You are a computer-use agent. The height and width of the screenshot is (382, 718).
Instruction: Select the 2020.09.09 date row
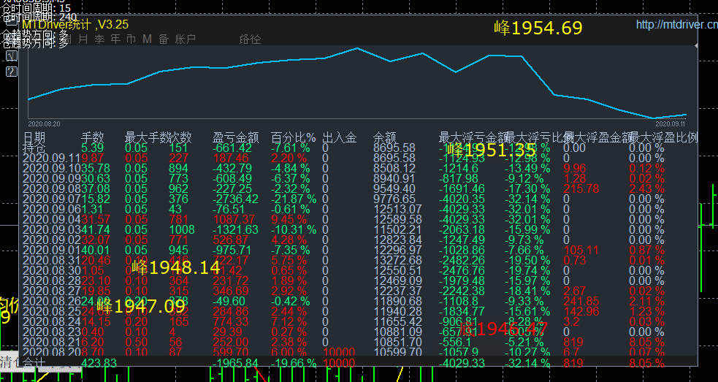click(x=52, y=178)
